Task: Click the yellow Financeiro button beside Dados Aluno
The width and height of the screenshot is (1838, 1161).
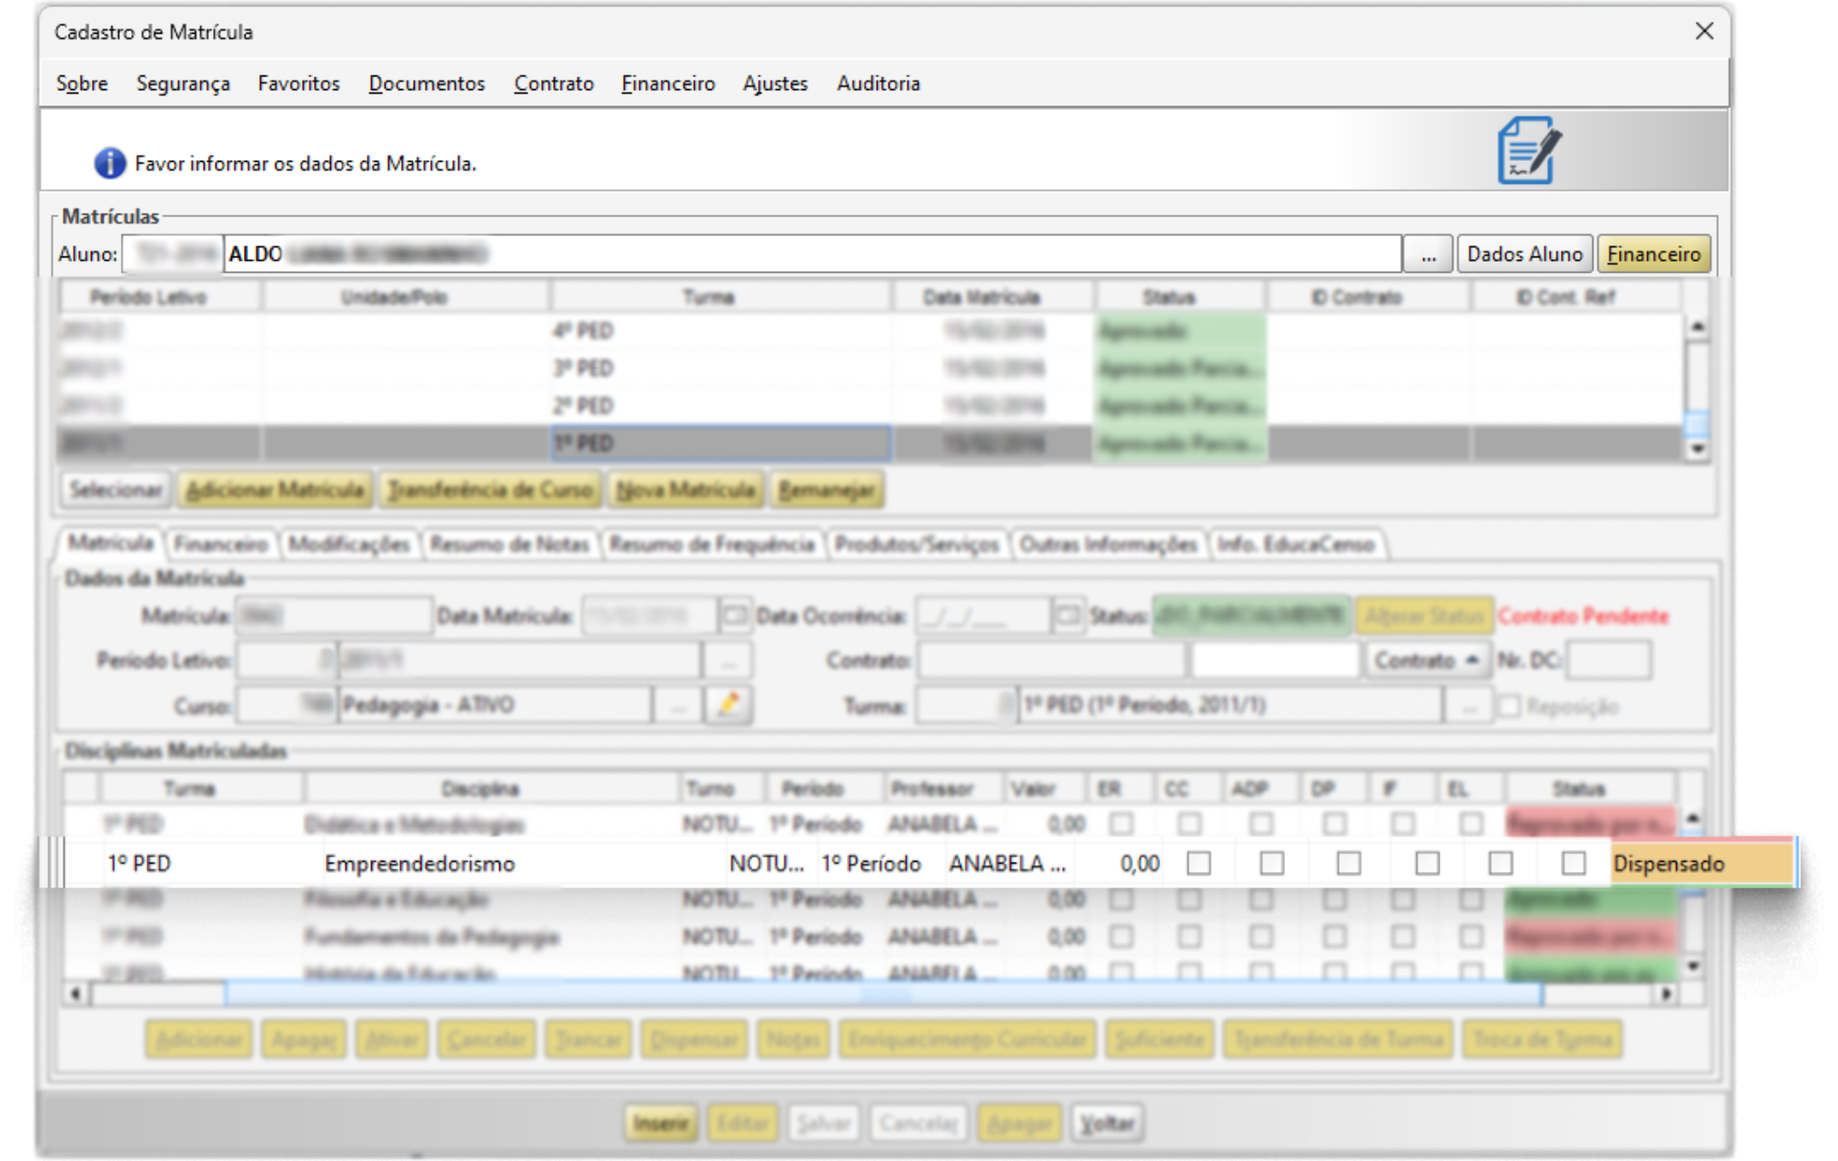Action: point(1653,254)
